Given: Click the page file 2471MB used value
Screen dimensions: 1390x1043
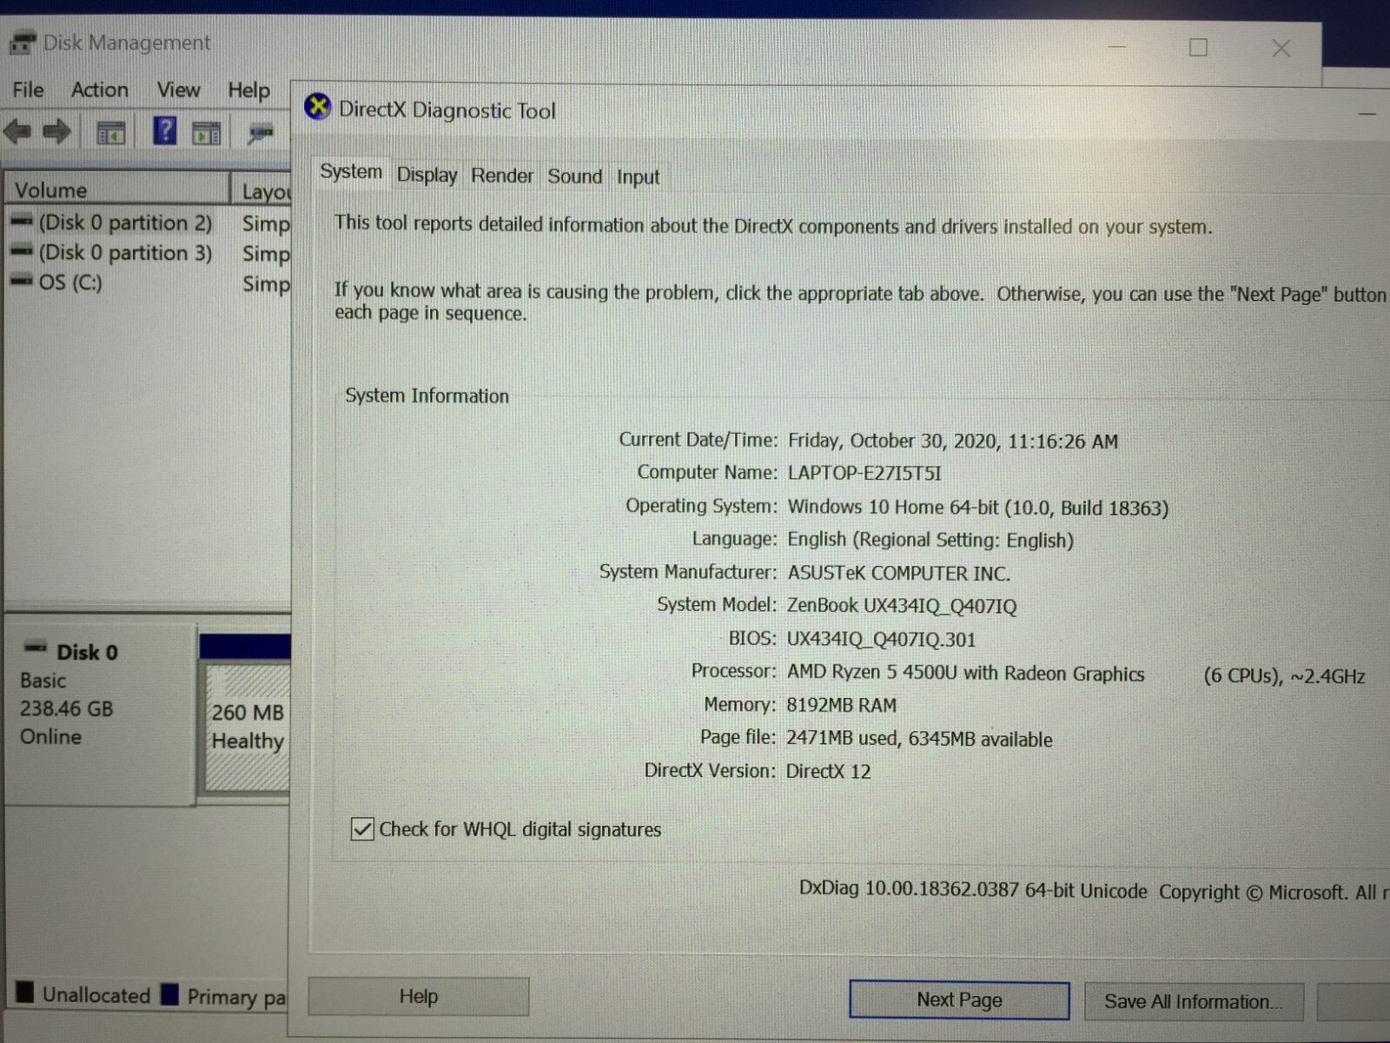Looking at the screenshot, I should point(919,739).
